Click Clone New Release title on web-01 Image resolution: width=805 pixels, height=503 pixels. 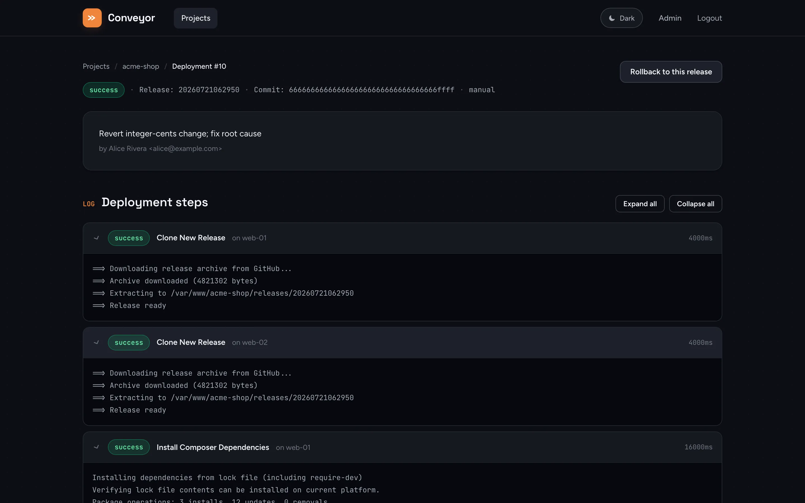[x=191, y=238]
